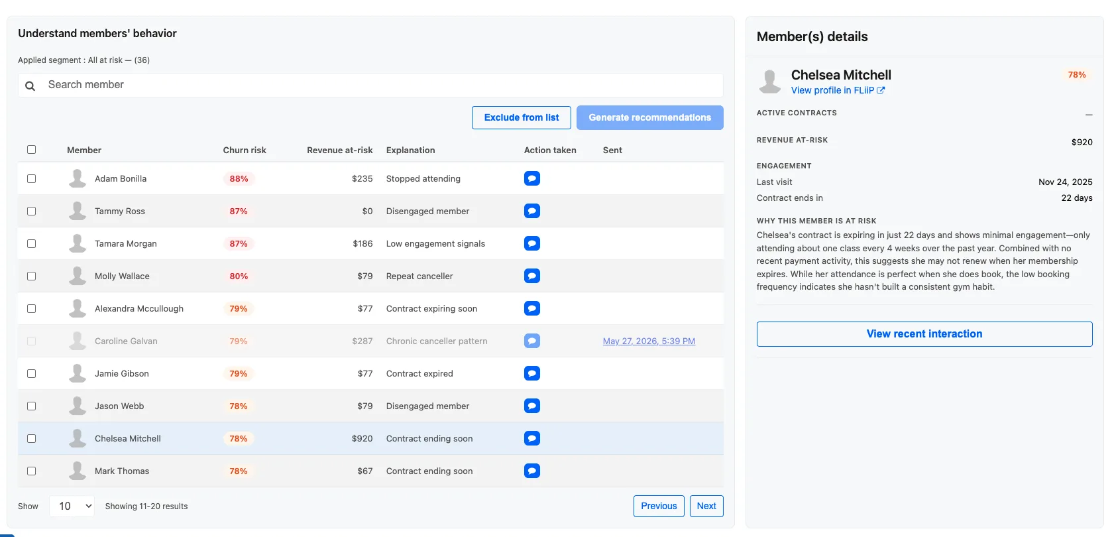Image resolution: width=1112 pixels, height=537 pixels.
Task: Check the Tamara Morgan row checkbox
Action: (x=31, y=243)
